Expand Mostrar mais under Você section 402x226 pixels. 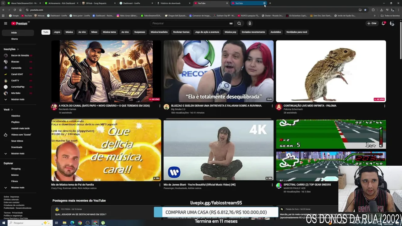click(18, 153)
